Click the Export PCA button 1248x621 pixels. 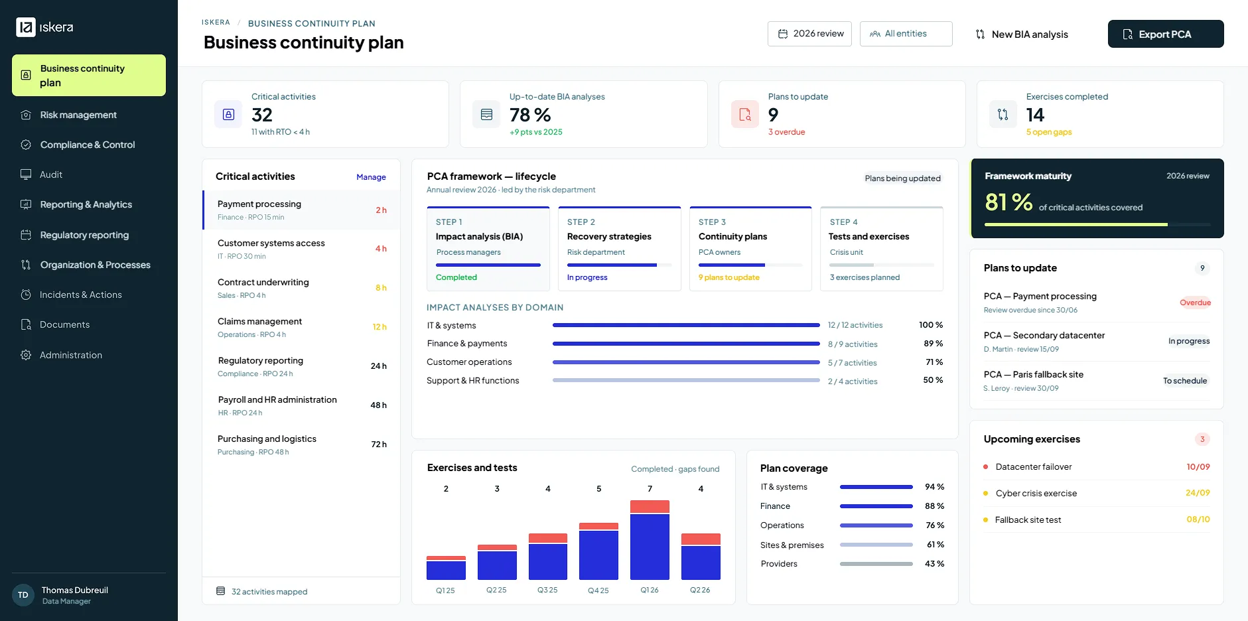coord(1166,34)
